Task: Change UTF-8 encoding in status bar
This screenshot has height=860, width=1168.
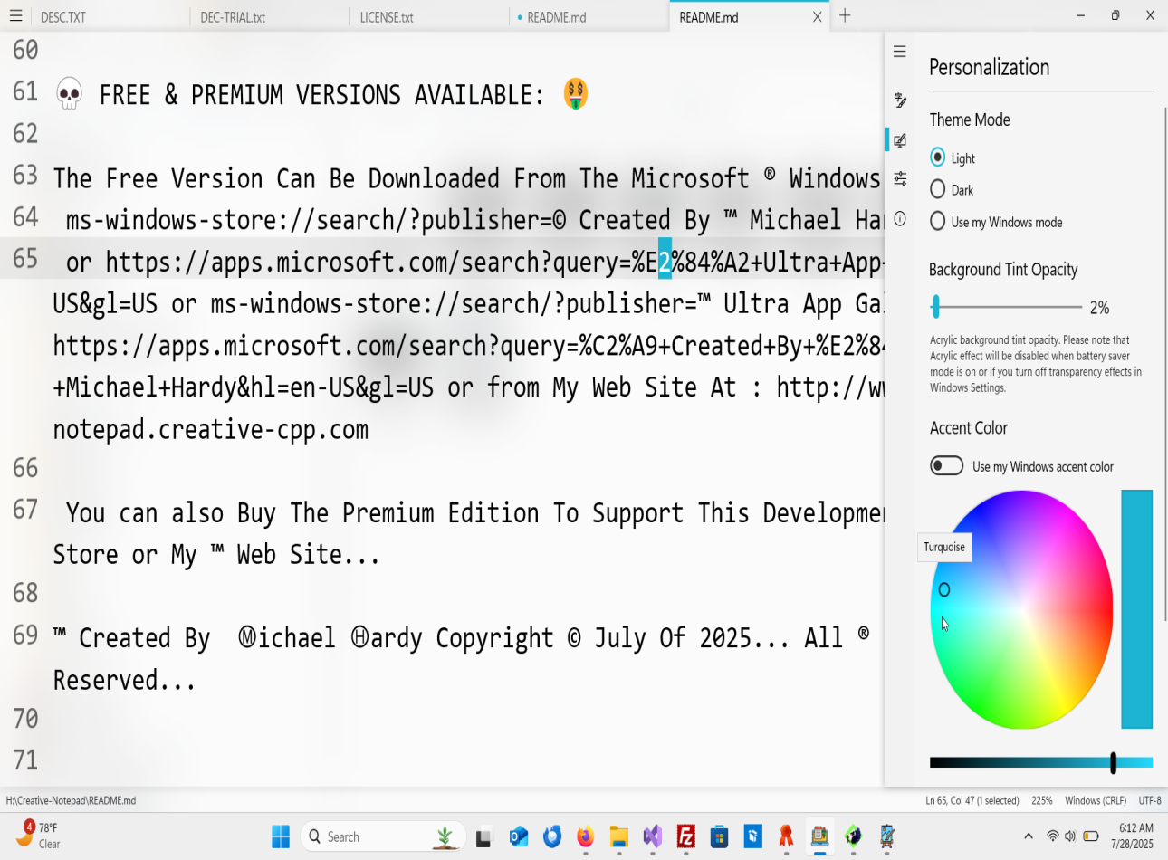Action: click(1150, 800)
